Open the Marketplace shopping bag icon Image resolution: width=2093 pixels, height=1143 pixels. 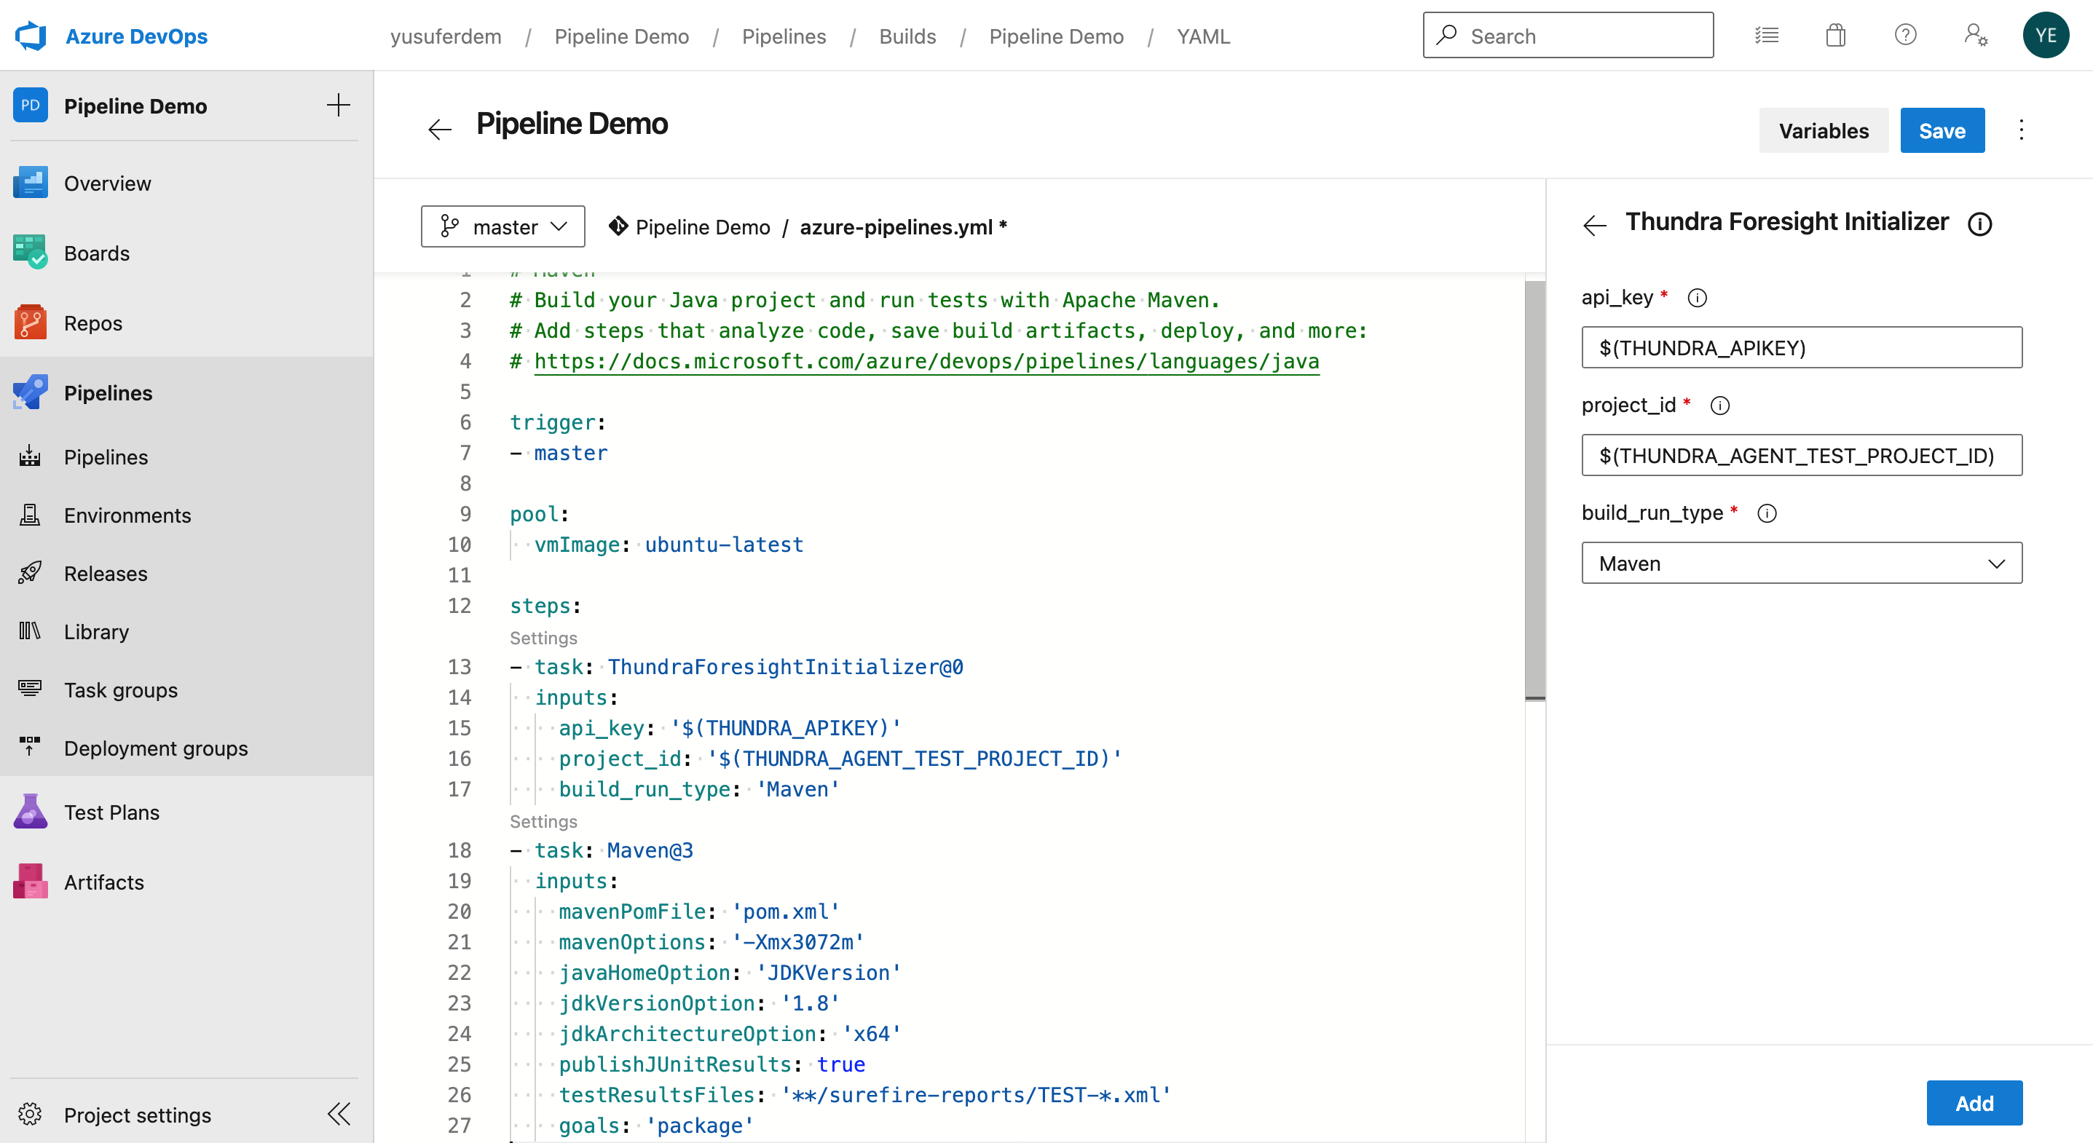pyautogui.click(x=1835, y=36)
